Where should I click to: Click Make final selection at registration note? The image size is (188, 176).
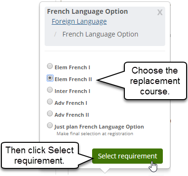pyautogui.click(x=95, y=134)
